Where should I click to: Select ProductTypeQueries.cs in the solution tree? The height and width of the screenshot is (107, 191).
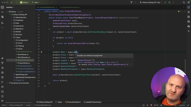pyautogui.click(x=26, y=72)
